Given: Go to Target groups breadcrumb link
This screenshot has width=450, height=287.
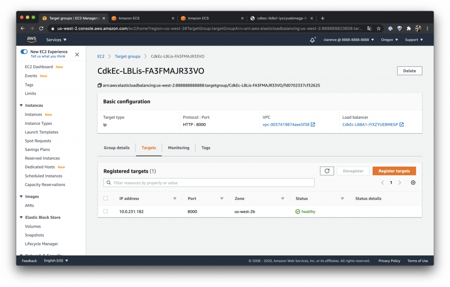Looking at the screenshot, I should click(x=128, y=56).
